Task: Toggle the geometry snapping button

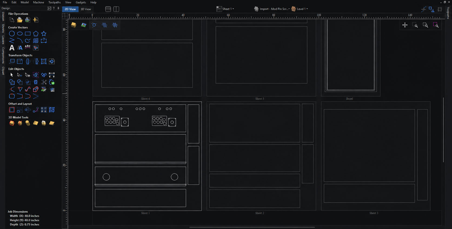Action: pos(432,9)
